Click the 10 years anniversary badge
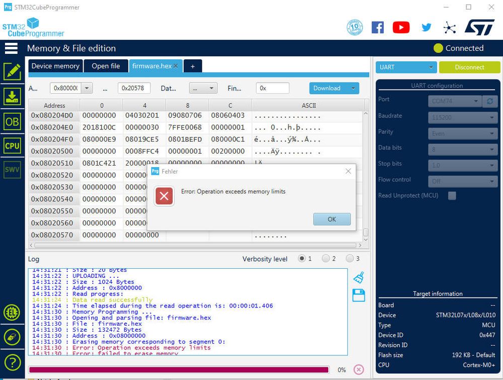Viewport: 503px width, 380px height. point(355,27)
